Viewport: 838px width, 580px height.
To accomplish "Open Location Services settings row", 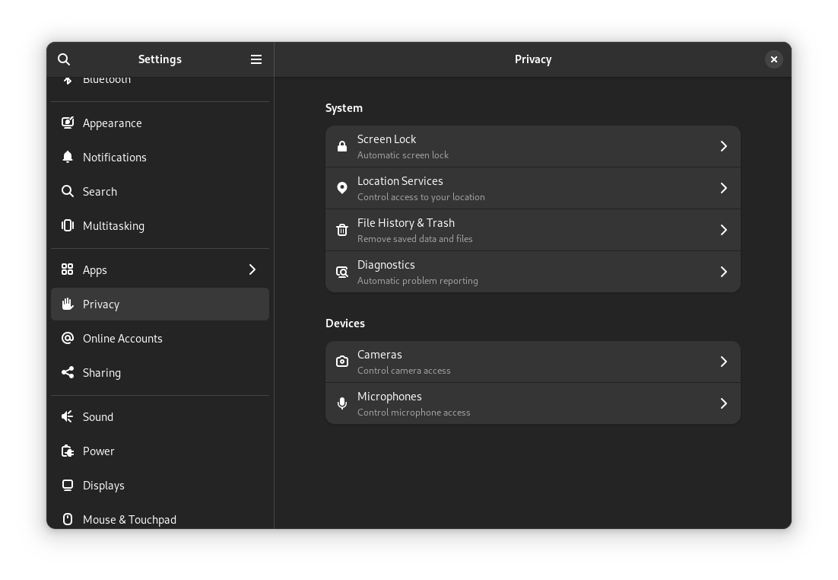I will 532,188.
